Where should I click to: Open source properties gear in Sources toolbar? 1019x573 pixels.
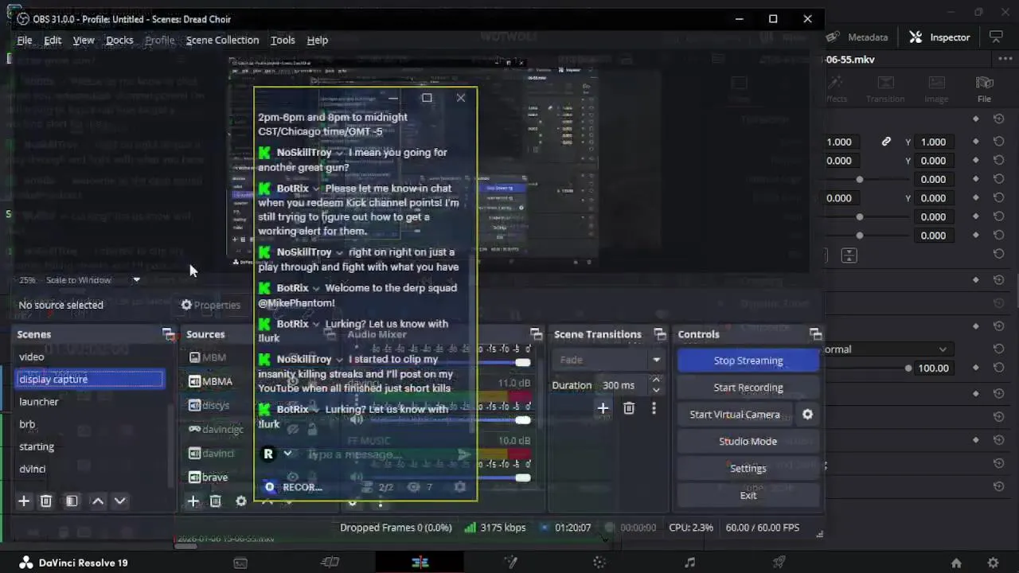coord(241,501)
